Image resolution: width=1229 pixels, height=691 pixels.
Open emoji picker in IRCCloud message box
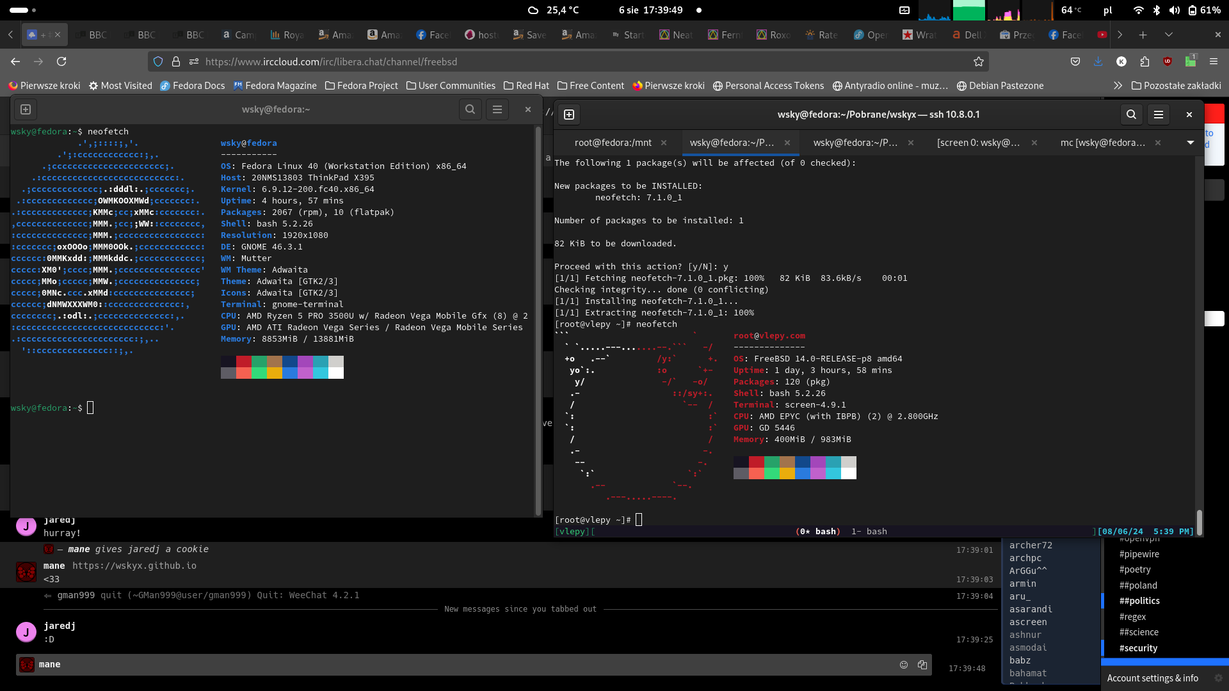904,665
